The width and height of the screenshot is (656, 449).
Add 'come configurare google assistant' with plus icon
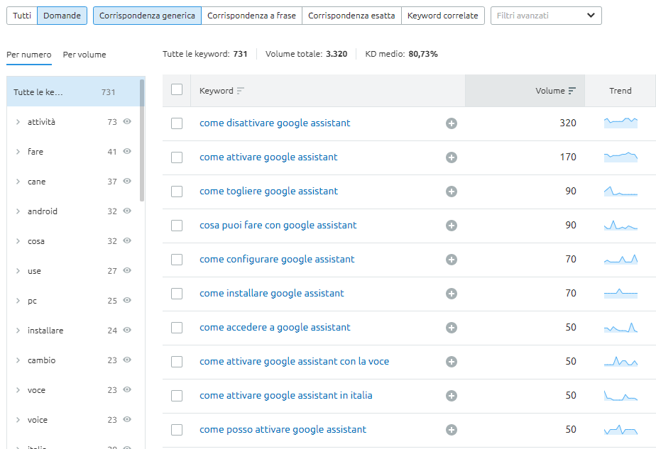[x=451, y=260]
